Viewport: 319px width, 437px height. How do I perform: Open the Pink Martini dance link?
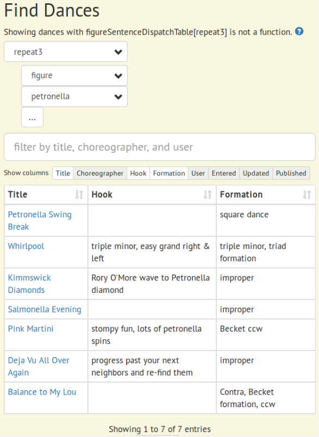[x=30, y=329]
